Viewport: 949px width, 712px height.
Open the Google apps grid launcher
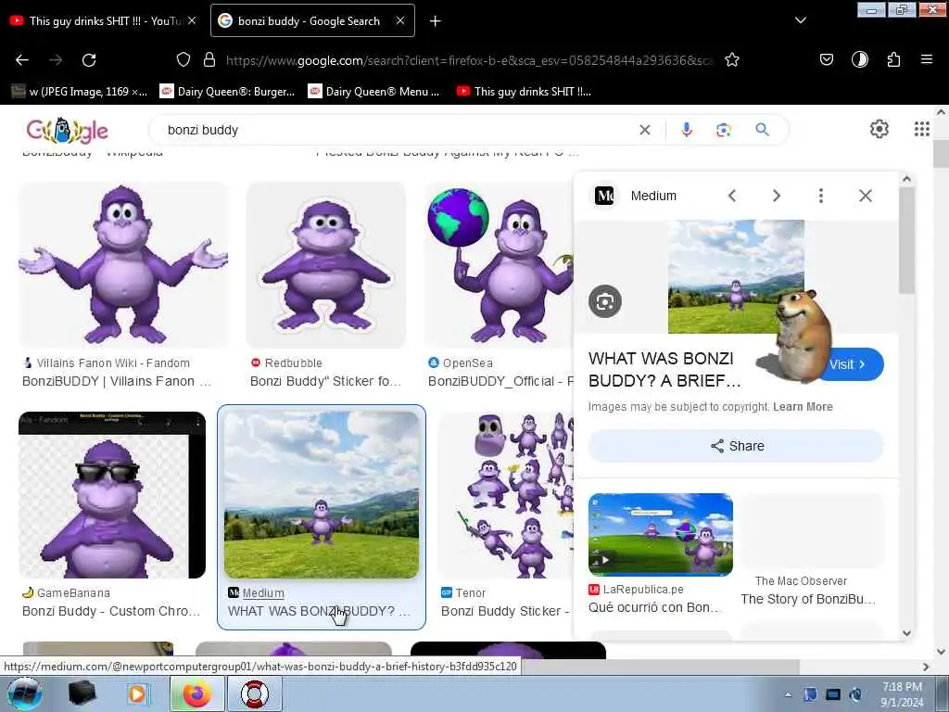click(x=922, y=129)
